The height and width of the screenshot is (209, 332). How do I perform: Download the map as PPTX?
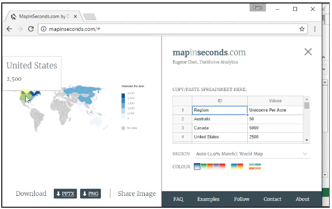coord(65,194)
